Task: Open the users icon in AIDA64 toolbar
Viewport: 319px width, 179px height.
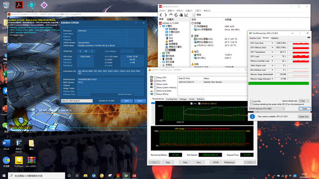Action: point(181,15)
